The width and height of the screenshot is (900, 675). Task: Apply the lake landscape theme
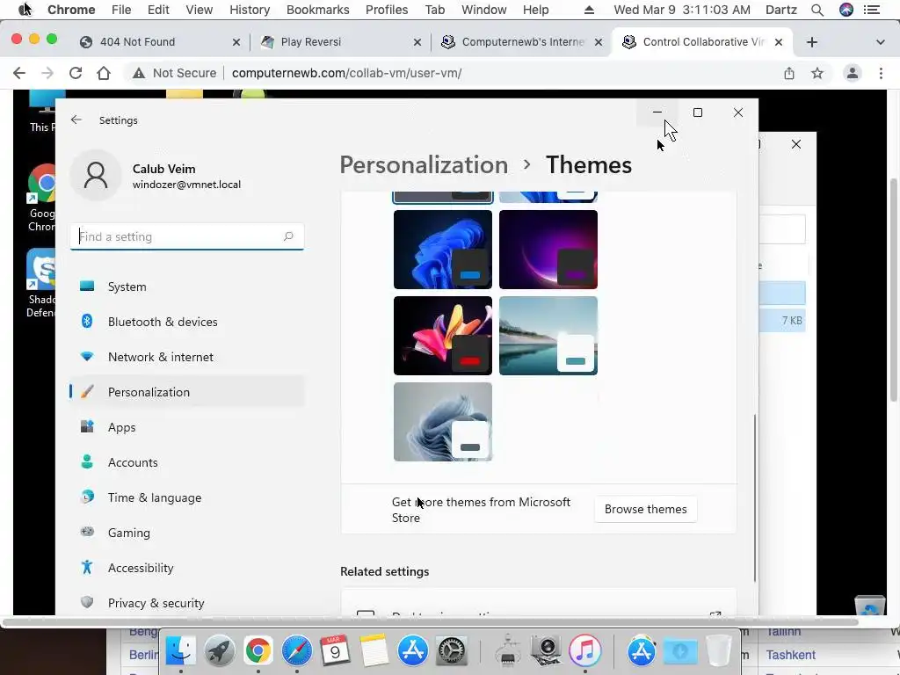(x=548, y=335)
